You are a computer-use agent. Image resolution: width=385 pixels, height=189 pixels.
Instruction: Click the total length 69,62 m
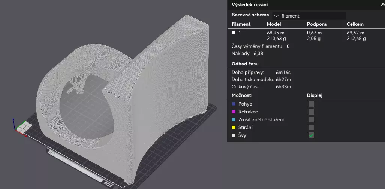[x=355, y=33]
